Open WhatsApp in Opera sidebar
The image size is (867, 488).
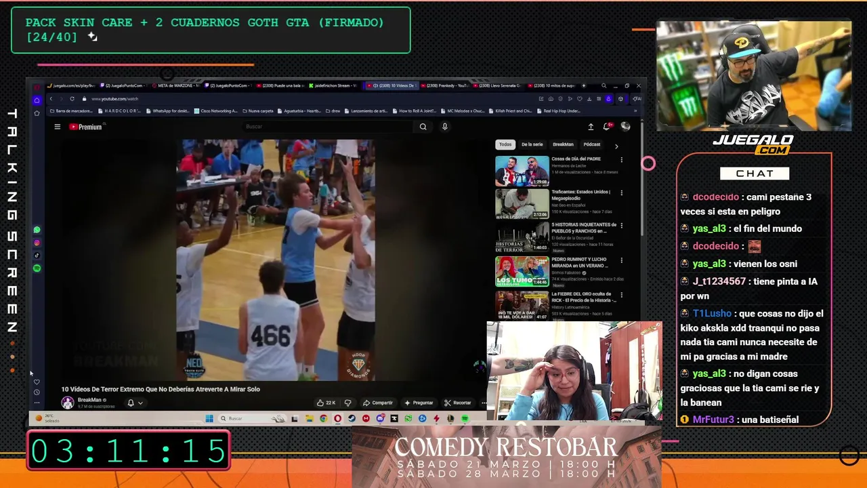click(x=37, y=230)
